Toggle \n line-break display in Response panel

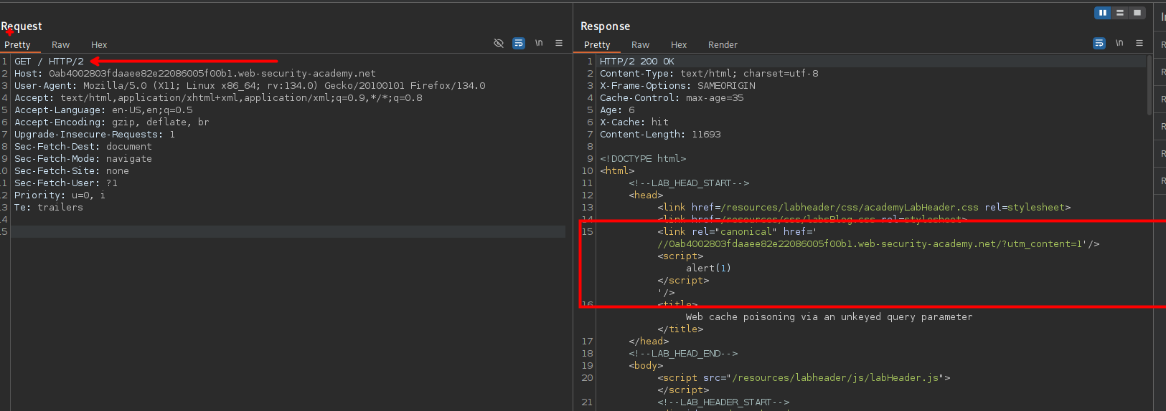point(1119,43)
